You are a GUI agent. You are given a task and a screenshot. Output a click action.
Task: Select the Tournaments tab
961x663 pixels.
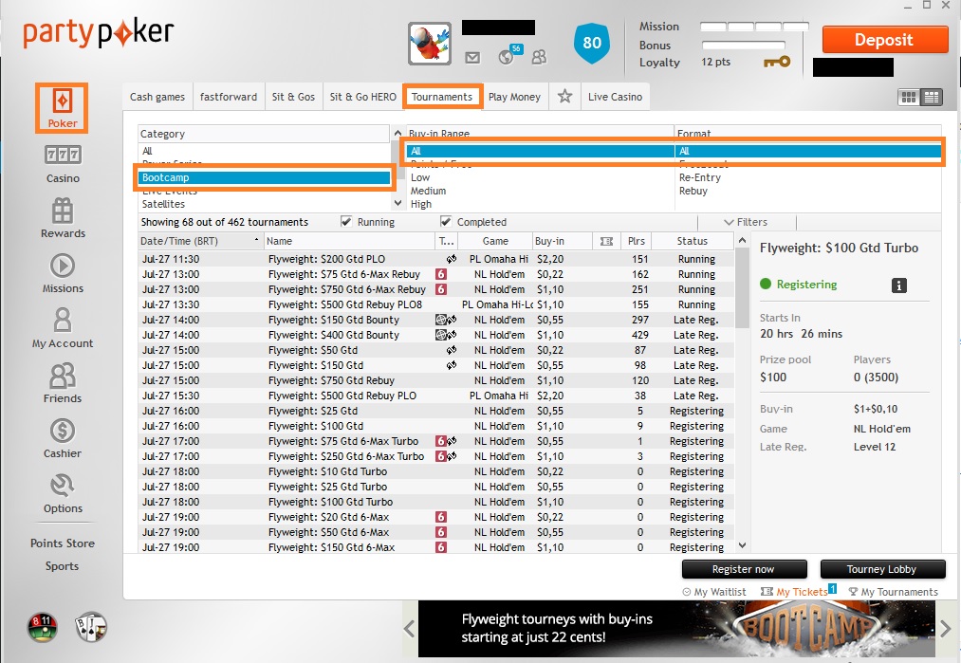click(442, 97)
